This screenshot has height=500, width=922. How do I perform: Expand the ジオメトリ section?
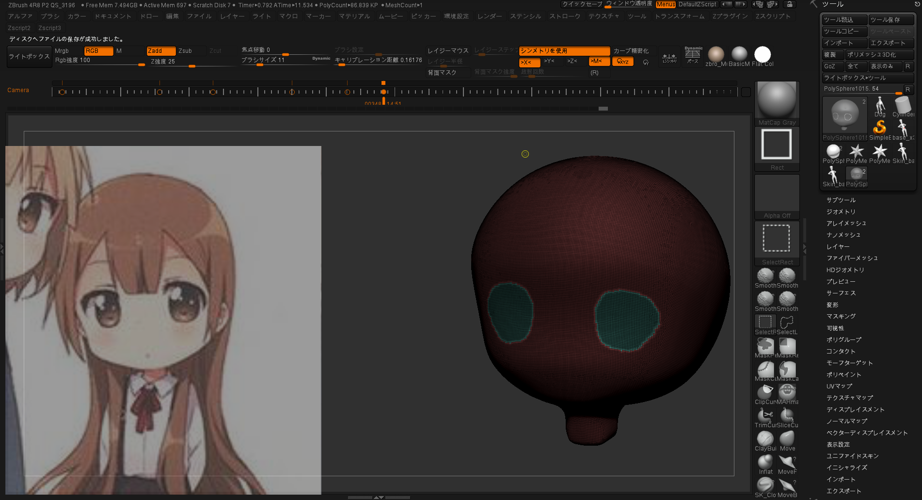tap(841, 211)
